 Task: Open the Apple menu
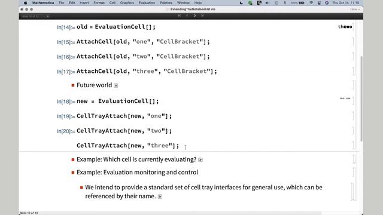(25, 3)
